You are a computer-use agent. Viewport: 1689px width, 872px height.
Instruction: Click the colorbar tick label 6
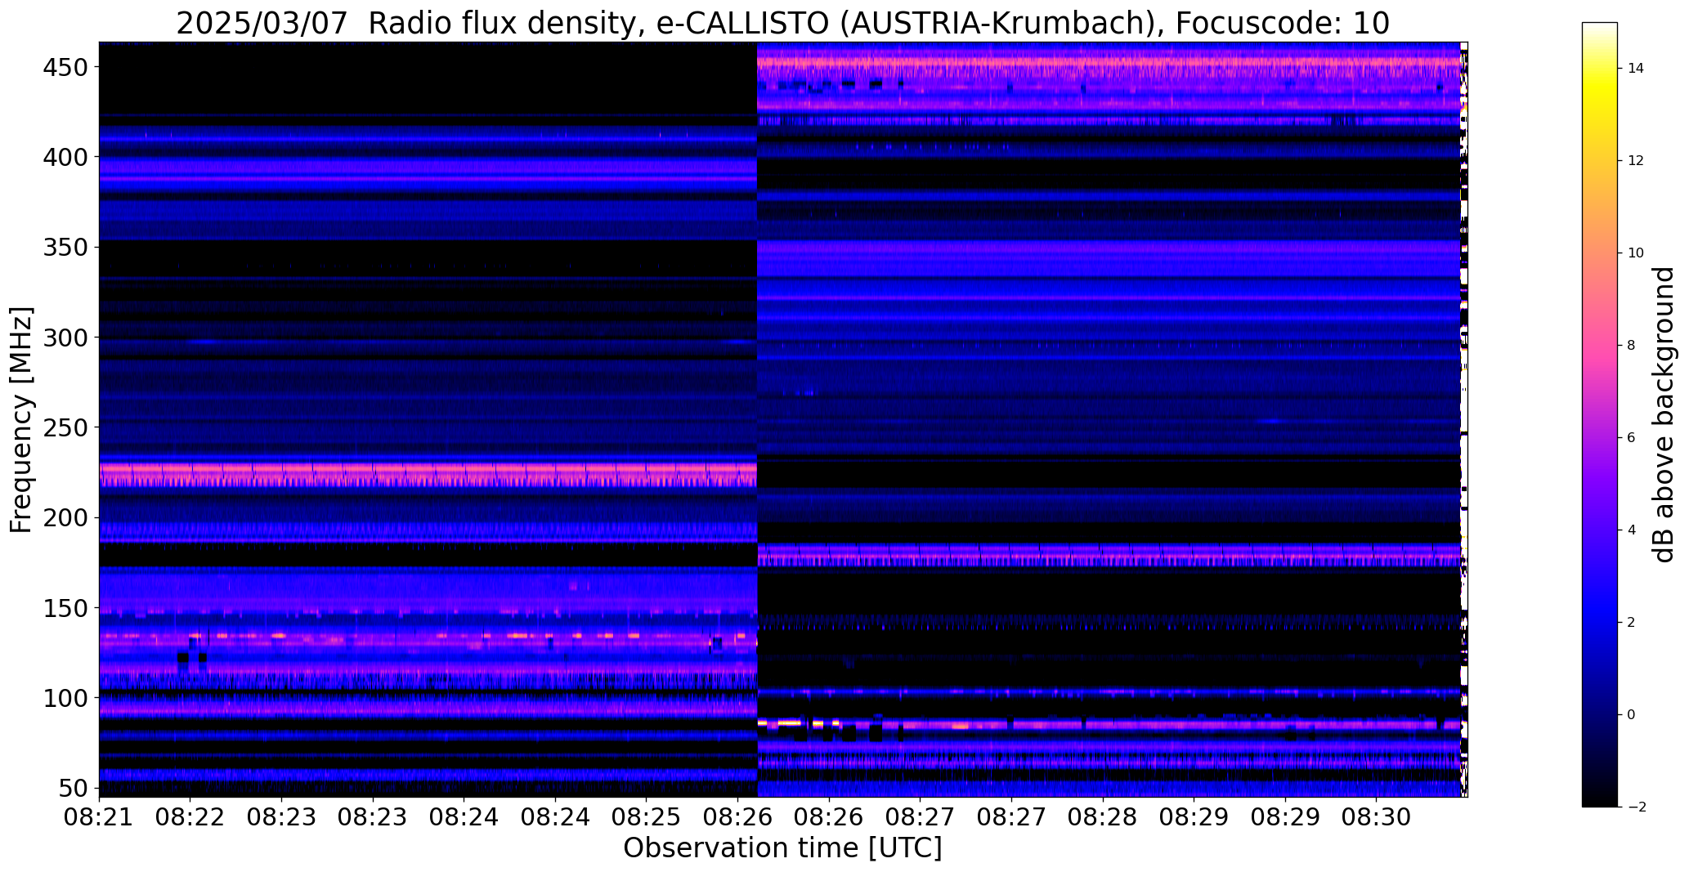pos(1632,437)
